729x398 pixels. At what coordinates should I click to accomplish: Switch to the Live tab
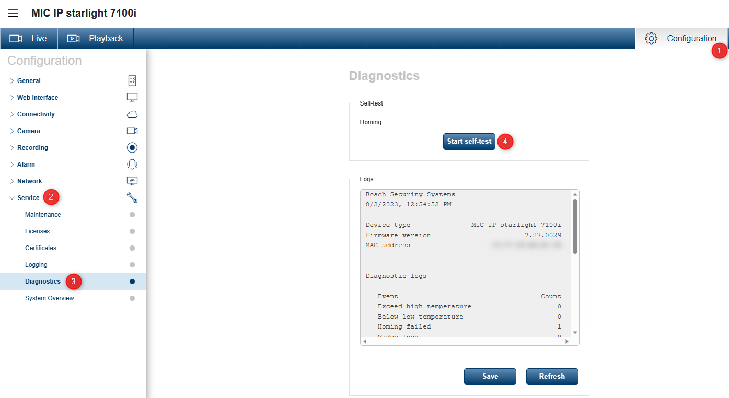[29, 38]
